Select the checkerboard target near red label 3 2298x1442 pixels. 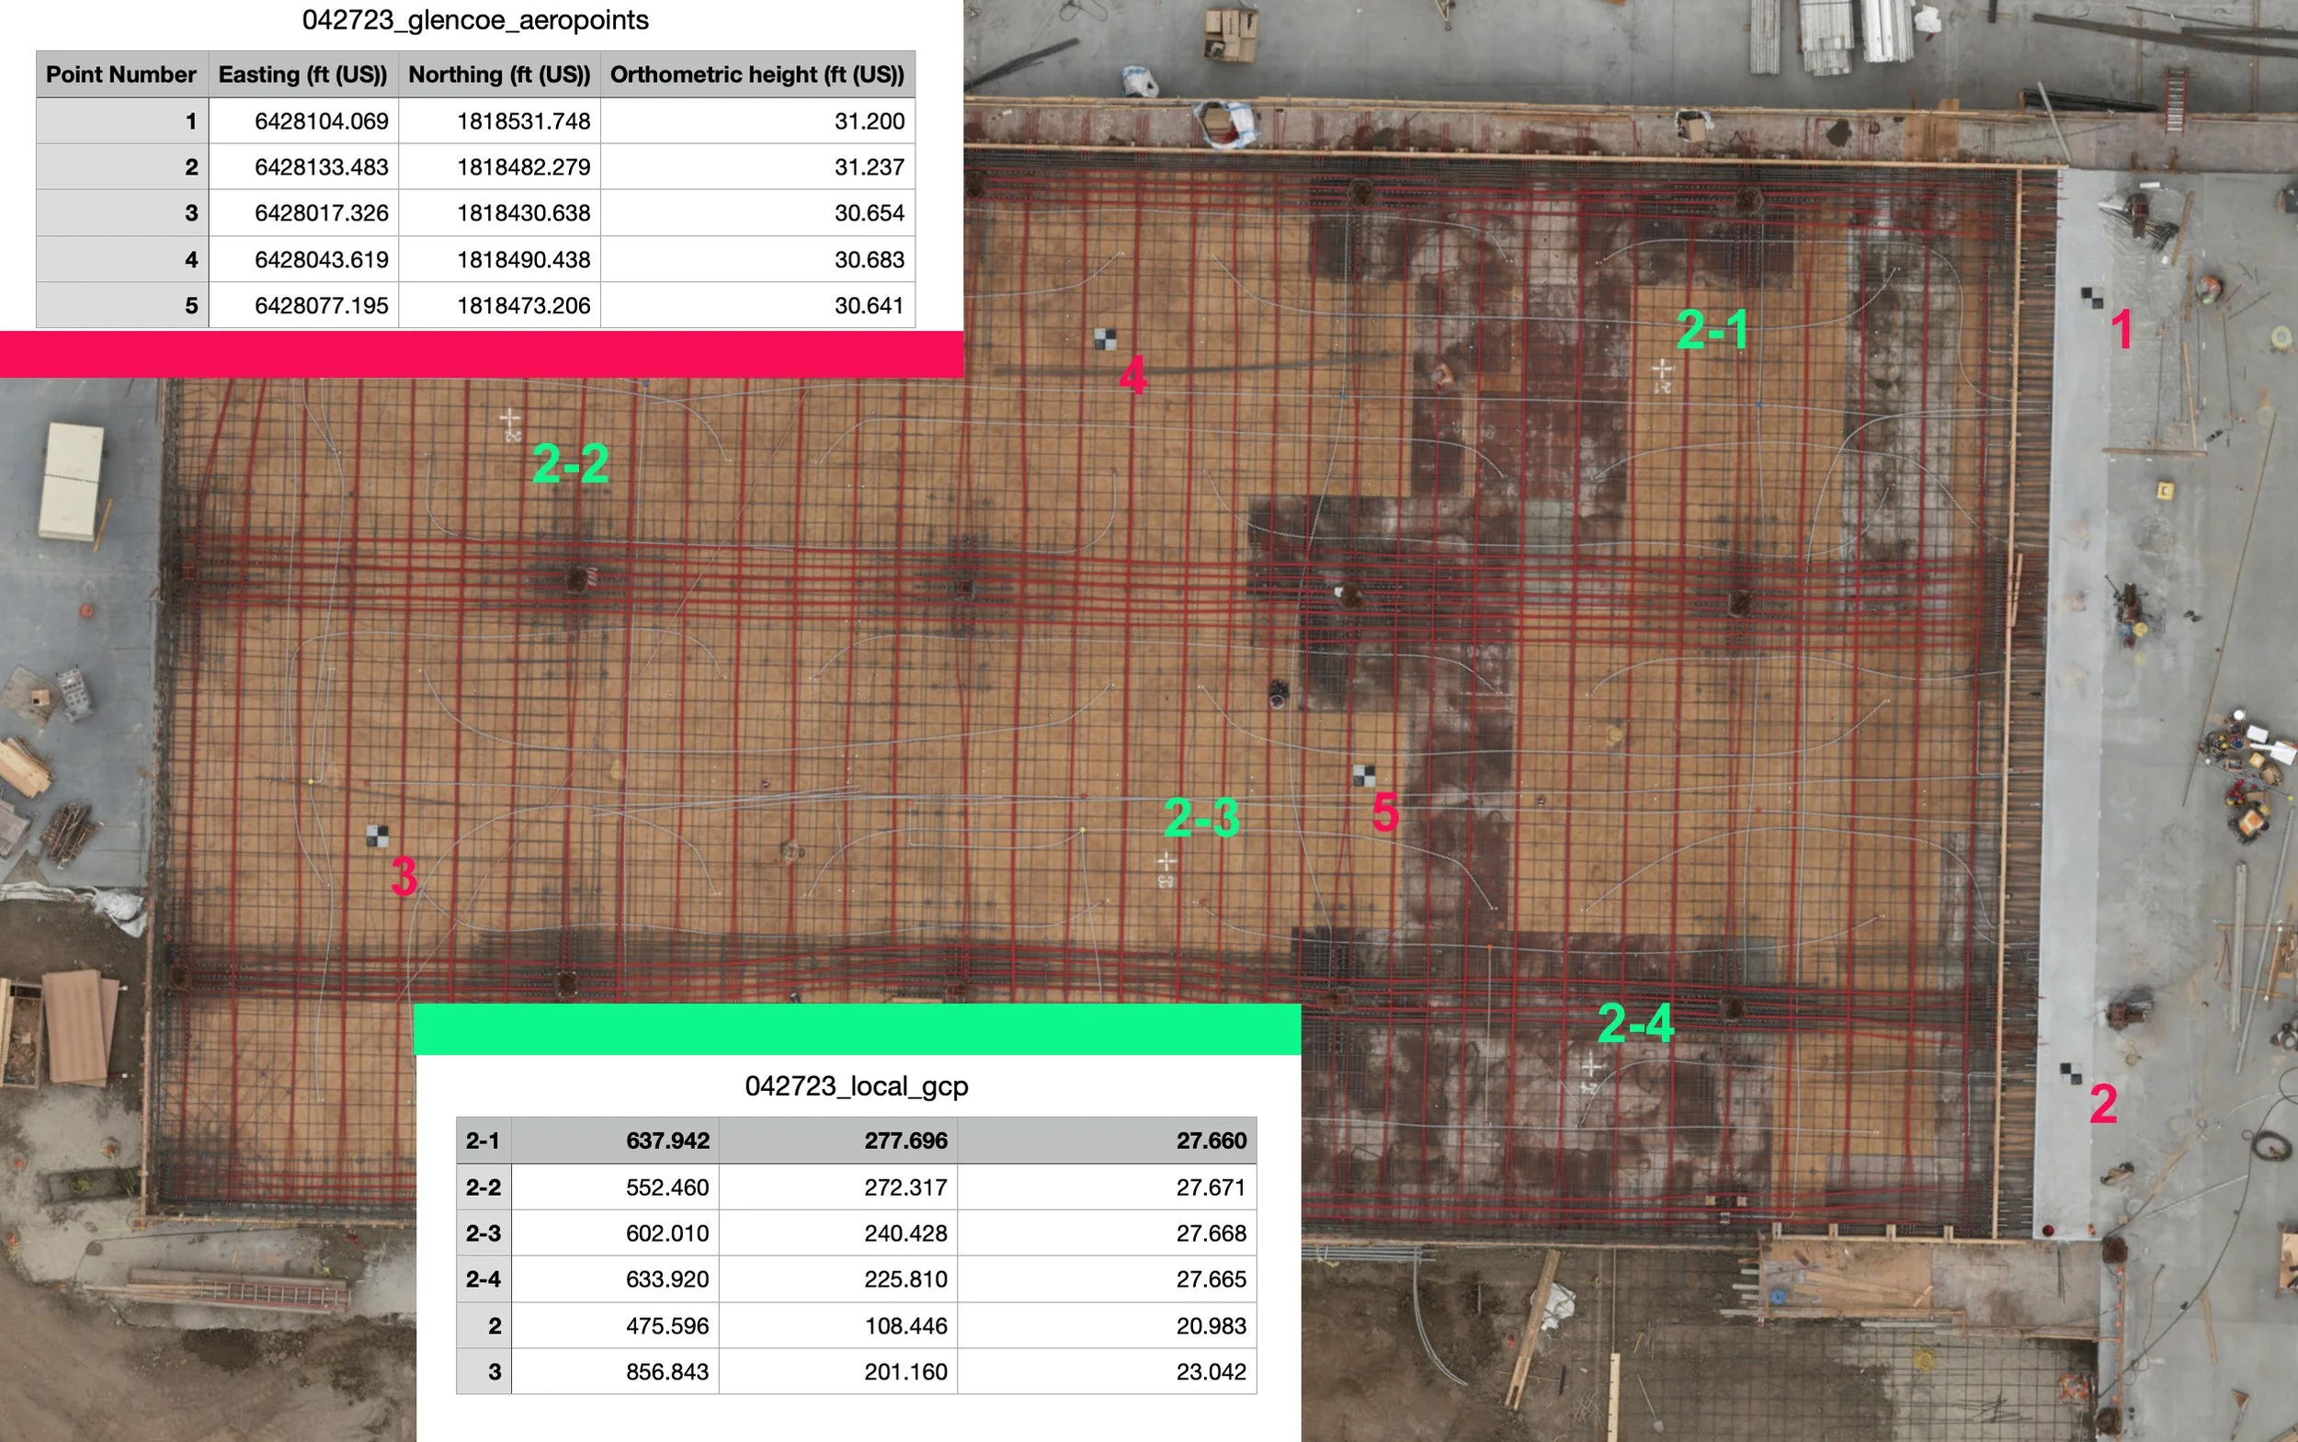[x=378, y=836]
